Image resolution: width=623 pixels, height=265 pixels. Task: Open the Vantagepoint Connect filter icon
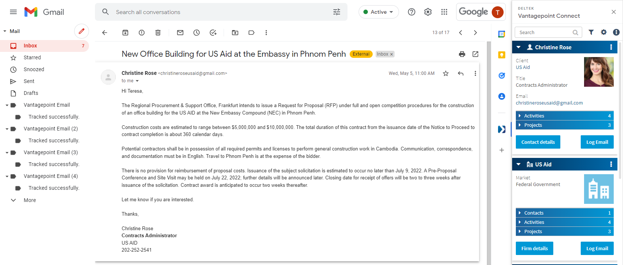click(x=591, y=32)
